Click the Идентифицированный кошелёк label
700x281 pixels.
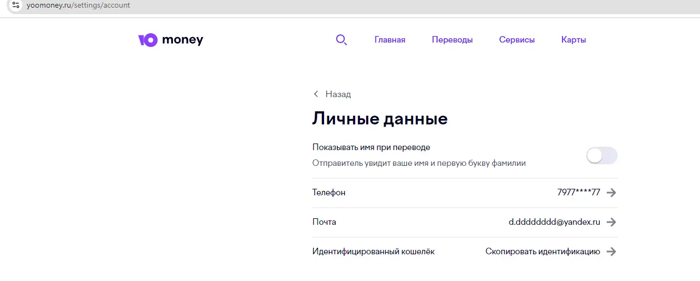pos(374,252)
